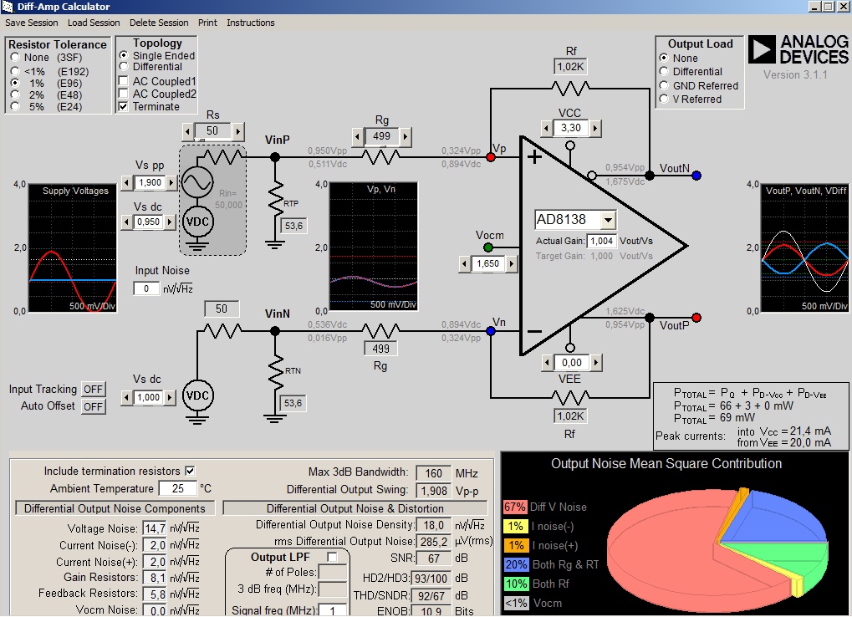This screenshot has width=852, height=617.
Task: Click the upper VDC source symbol
Action: click(x=197, y=222)
